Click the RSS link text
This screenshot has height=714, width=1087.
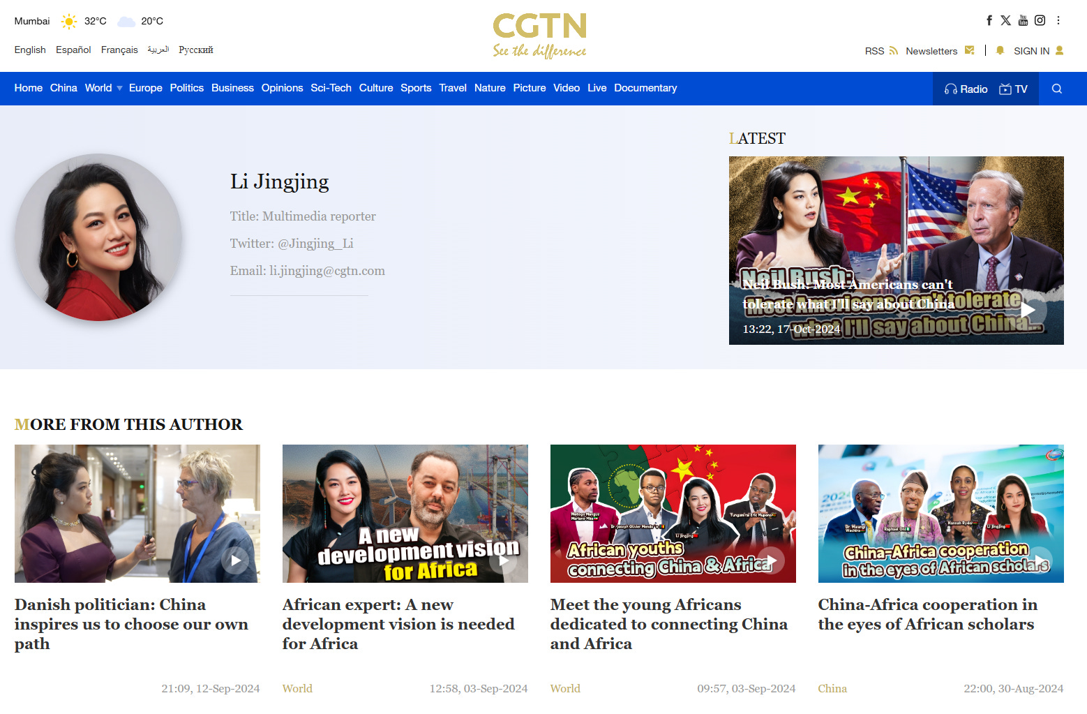[874, 51]
